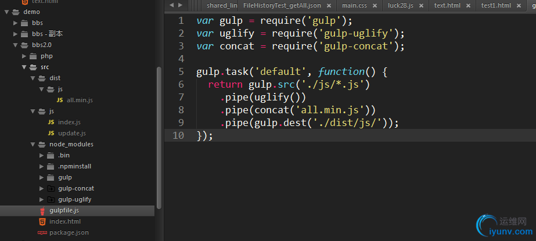Open all.min.js in the sidebar

point(80,100)
